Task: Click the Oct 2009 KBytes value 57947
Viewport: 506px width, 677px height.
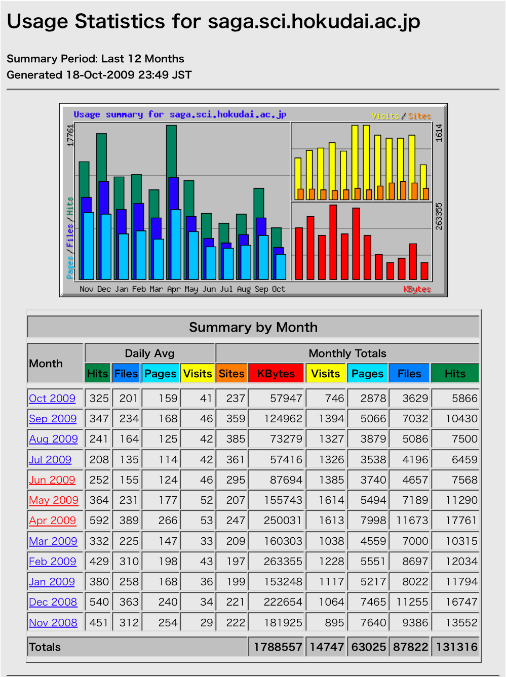Action: click(x=286, y=399)
